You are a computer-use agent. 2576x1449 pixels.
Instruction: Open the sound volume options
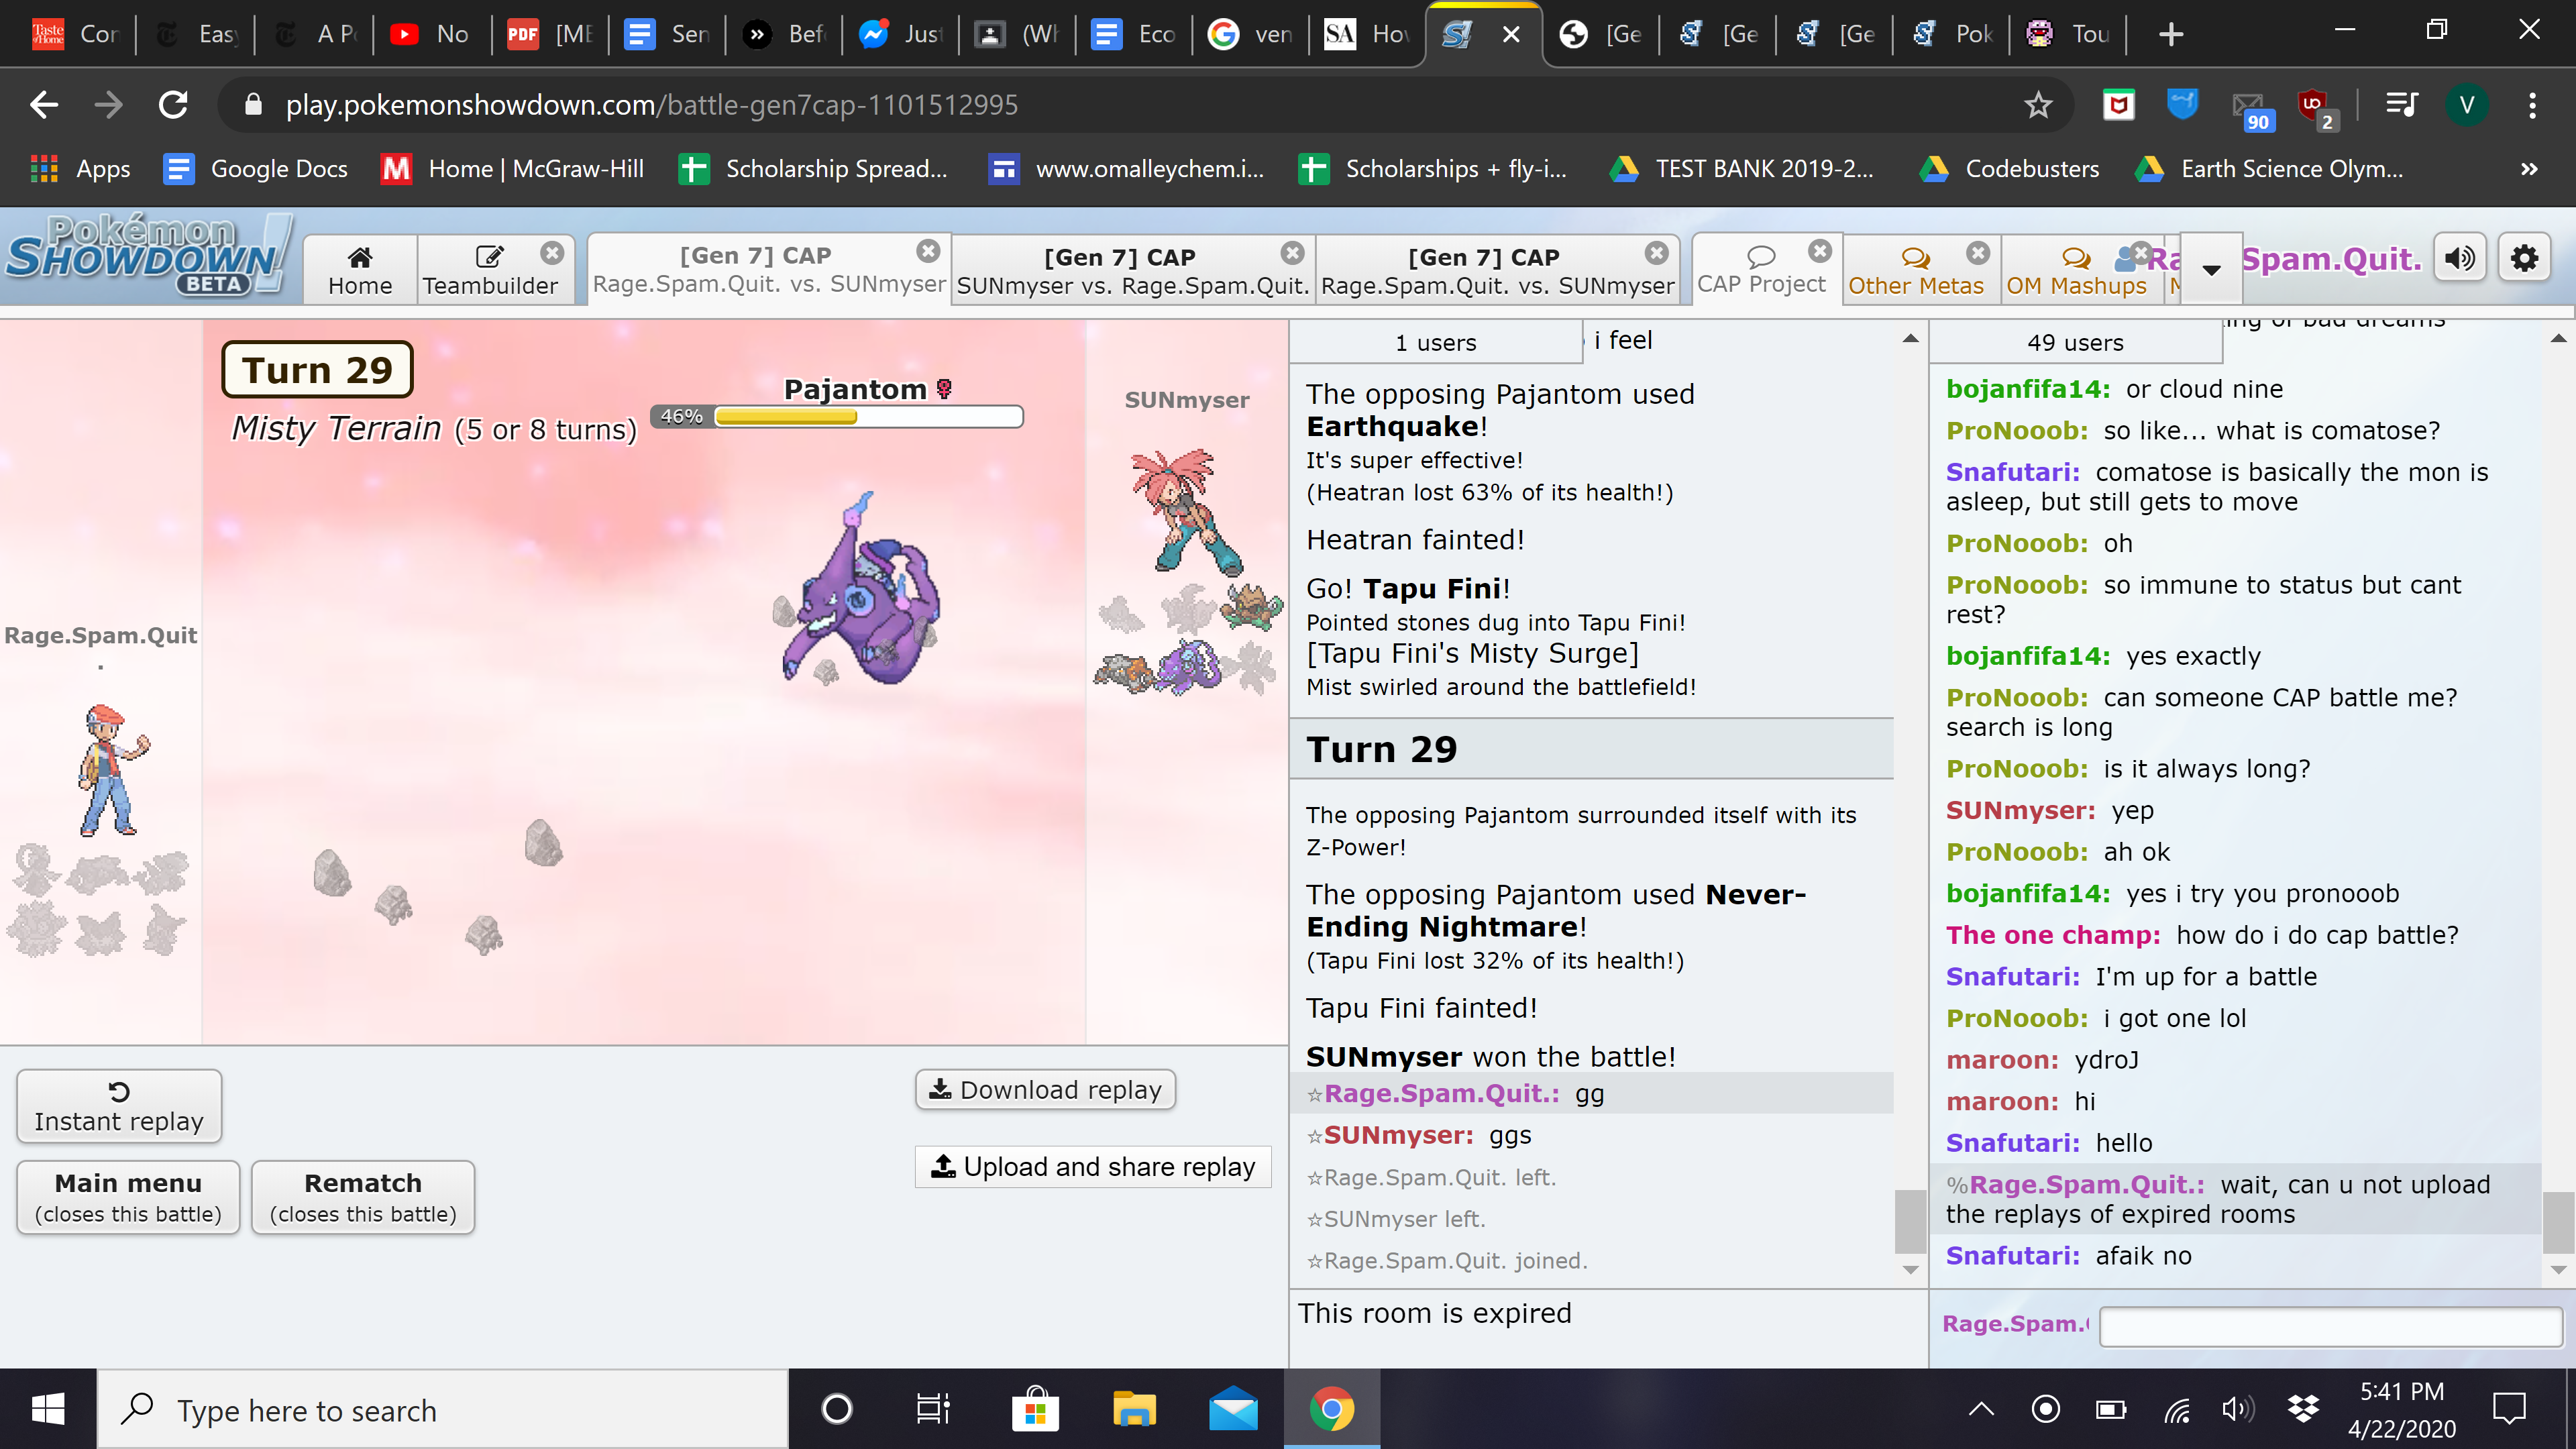[2460, 259]
